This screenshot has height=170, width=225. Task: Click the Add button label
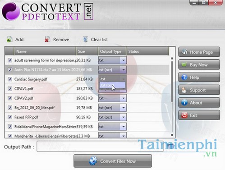pos(19,39)
